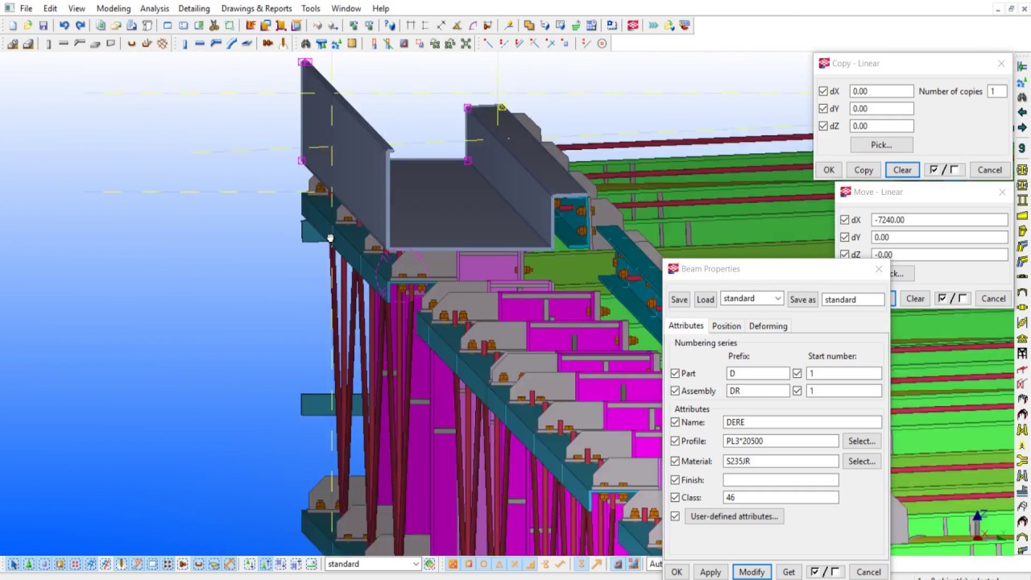Toggle snap to midpoints triangle icon
The image size is (1031, 580).
499,565
